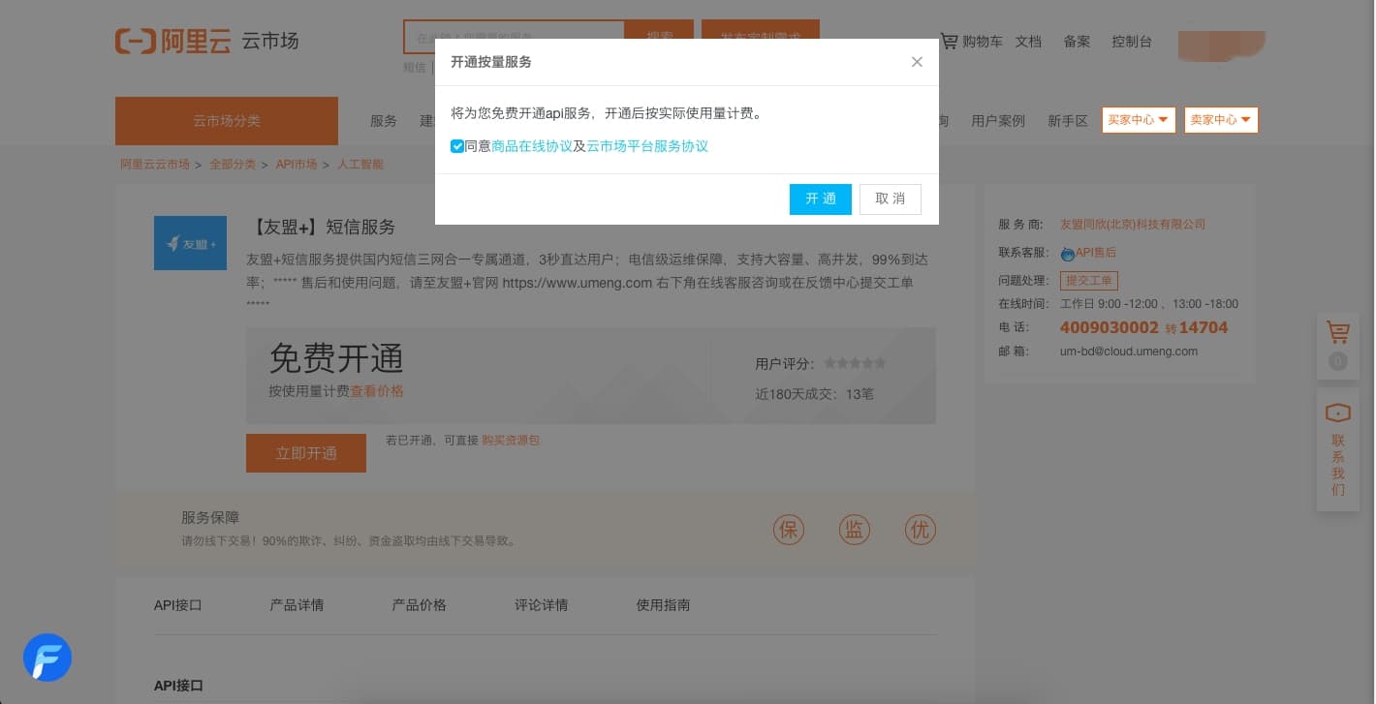Expand the 卖家中心 dropdown
1376x704 pixels.
pyautogui.click(x=1221, y=120)
